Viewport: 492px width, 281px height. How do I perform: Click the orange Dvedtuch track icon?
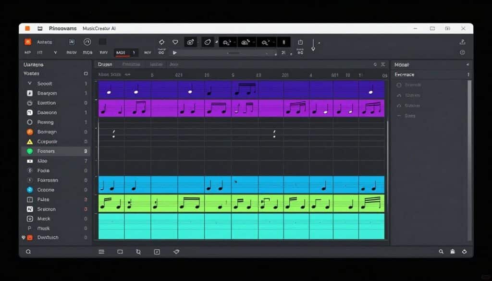pos(29,237)
